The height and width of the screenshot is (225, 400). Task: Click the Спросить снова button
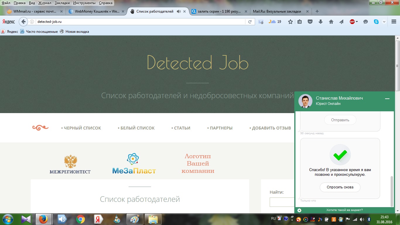coord(340,187)
